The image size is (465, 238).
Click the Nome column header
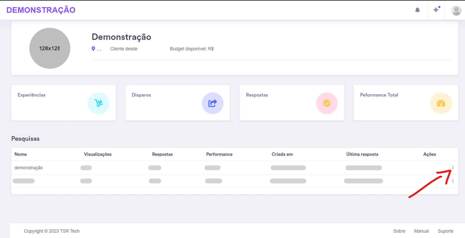21,154
